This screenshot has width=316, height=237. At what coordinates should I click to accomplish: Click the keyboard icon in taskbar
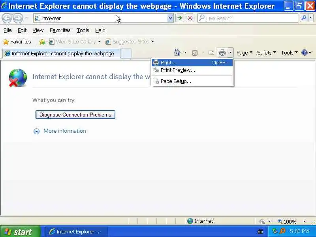click(260, 231)
